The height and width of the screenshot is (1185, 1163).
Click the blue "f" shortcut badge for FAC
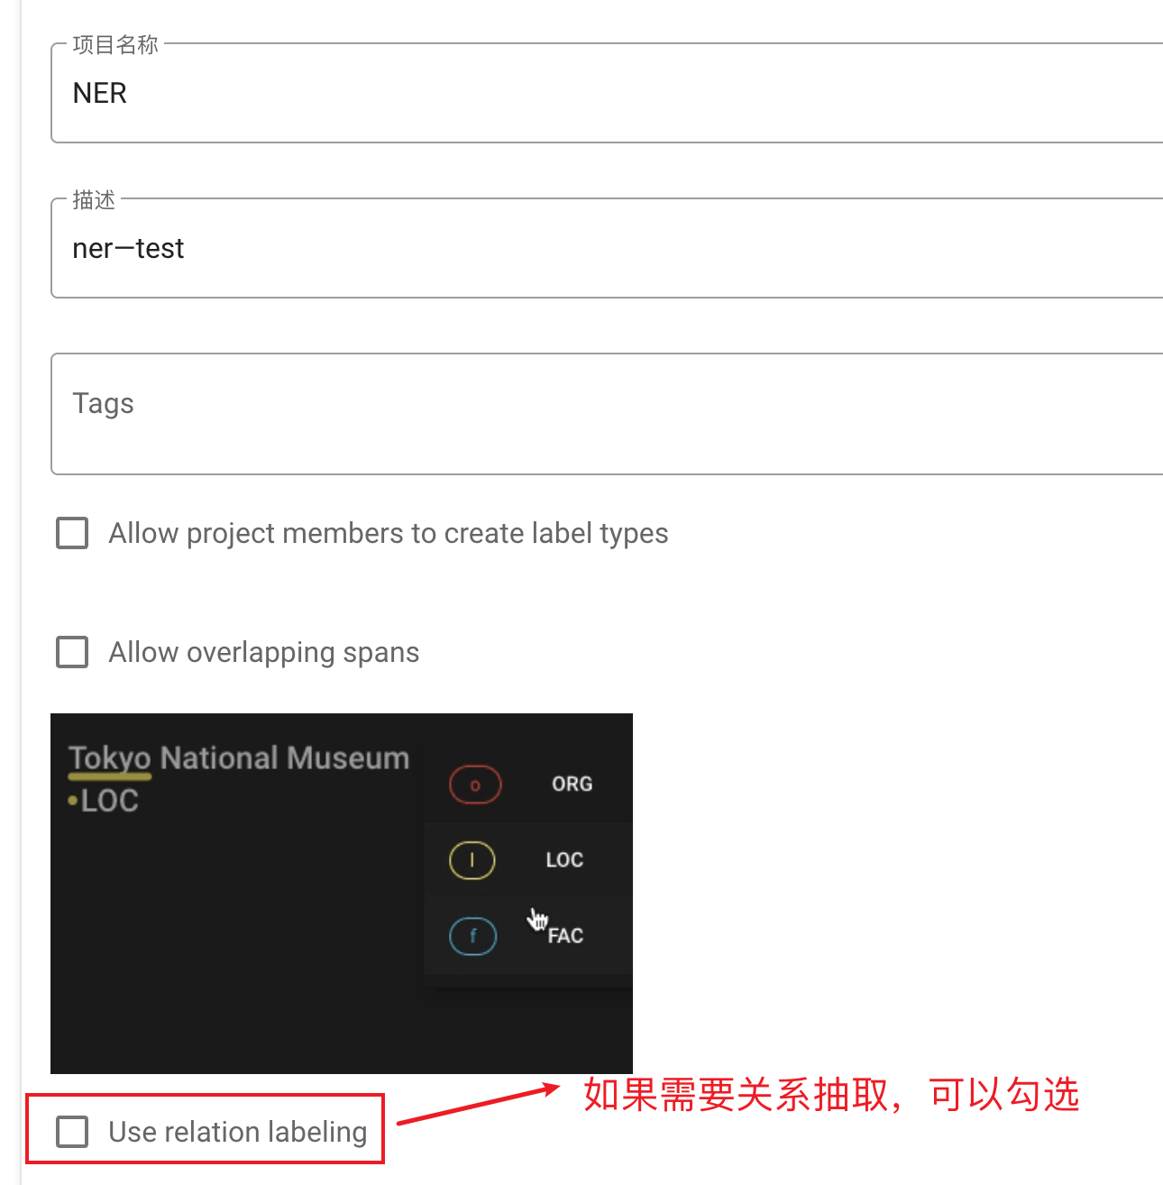(x=472, y=936)
